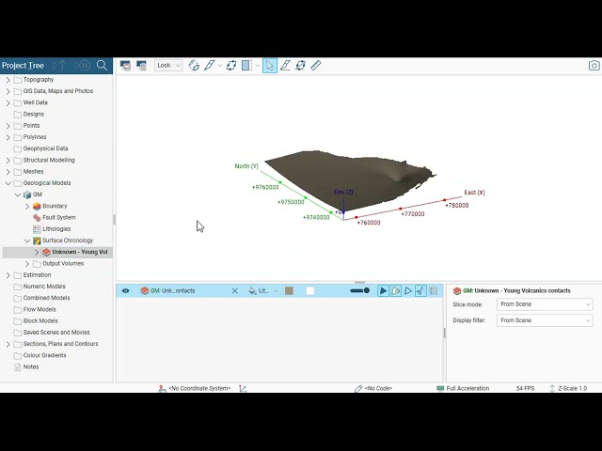Image resolution: width=602 pixels, height=451 pixels.
Task: Adjust the opacity slider of contacts object
Action: (x=359, y=290)
